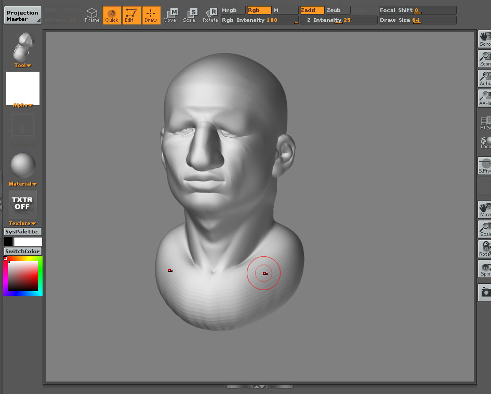Click the AAHalf icon

click(x=485, y=98)
